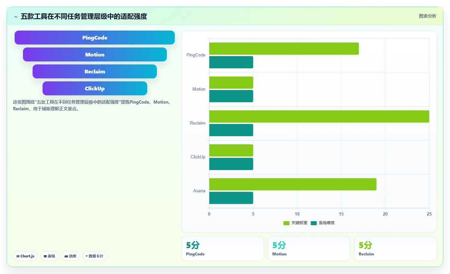
Task: Open the Motion 5分 data card
Action: (309, 248)
